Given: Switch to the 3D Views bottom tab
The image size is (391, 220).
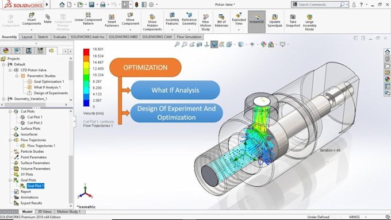Looking at the screenshot, I should (45, 211).
